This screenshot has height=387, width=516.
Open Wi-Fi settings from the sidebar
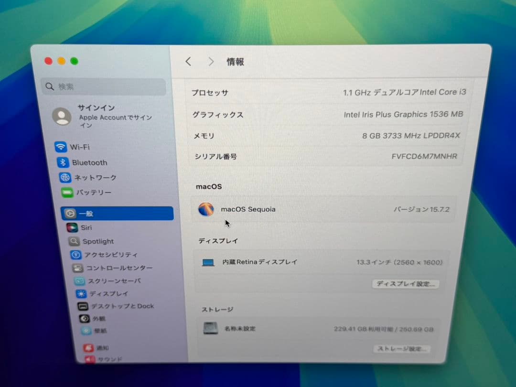[86, 147]
